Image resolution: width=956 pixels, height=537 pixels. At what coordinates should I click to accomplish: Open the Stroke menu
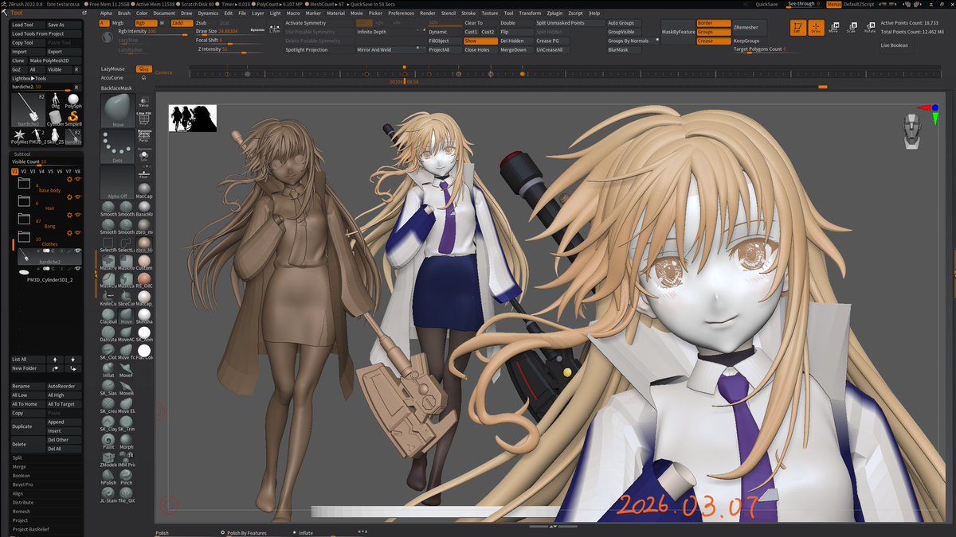[468, 14]
